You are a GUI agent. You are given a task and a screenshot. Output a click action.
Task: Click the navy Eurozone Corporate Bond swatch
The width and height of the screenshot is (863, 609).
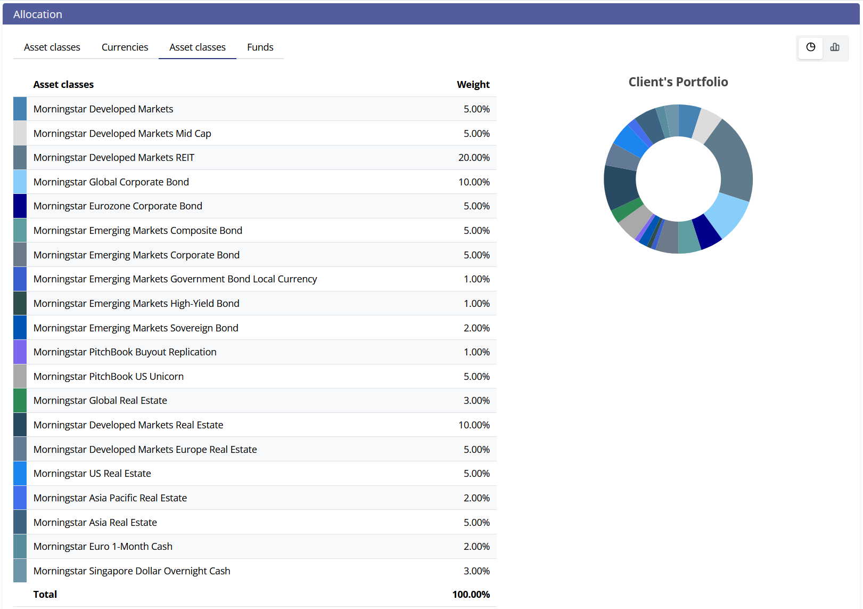click(x=20, y=206)
